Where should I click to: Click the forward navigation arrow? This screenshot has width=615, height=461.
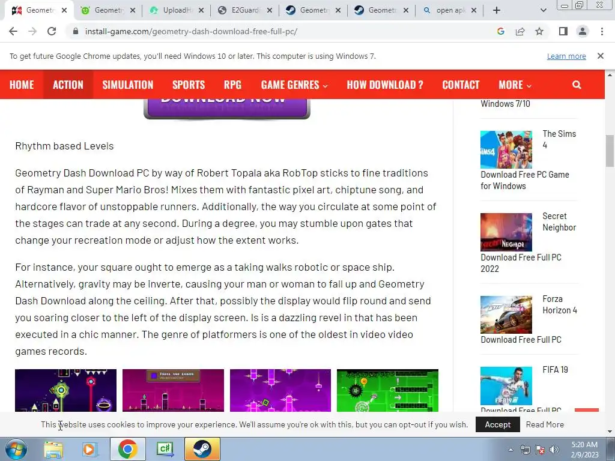coord(32,31)
